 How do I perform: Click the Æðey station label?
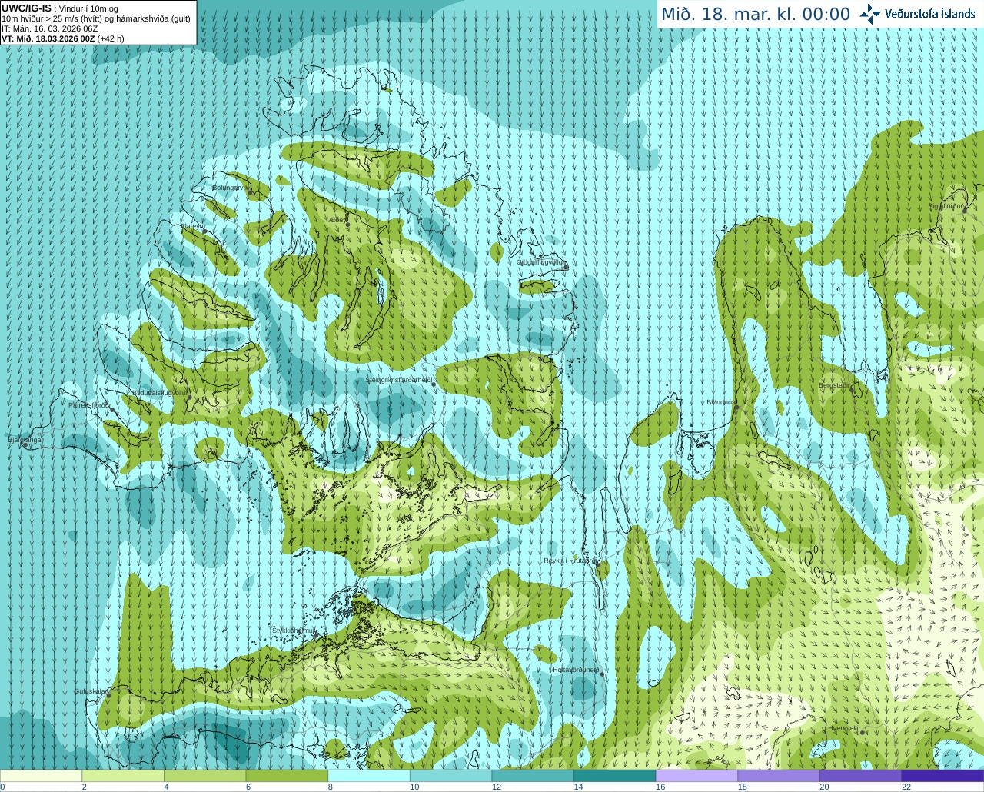click(x=337, y=220)
